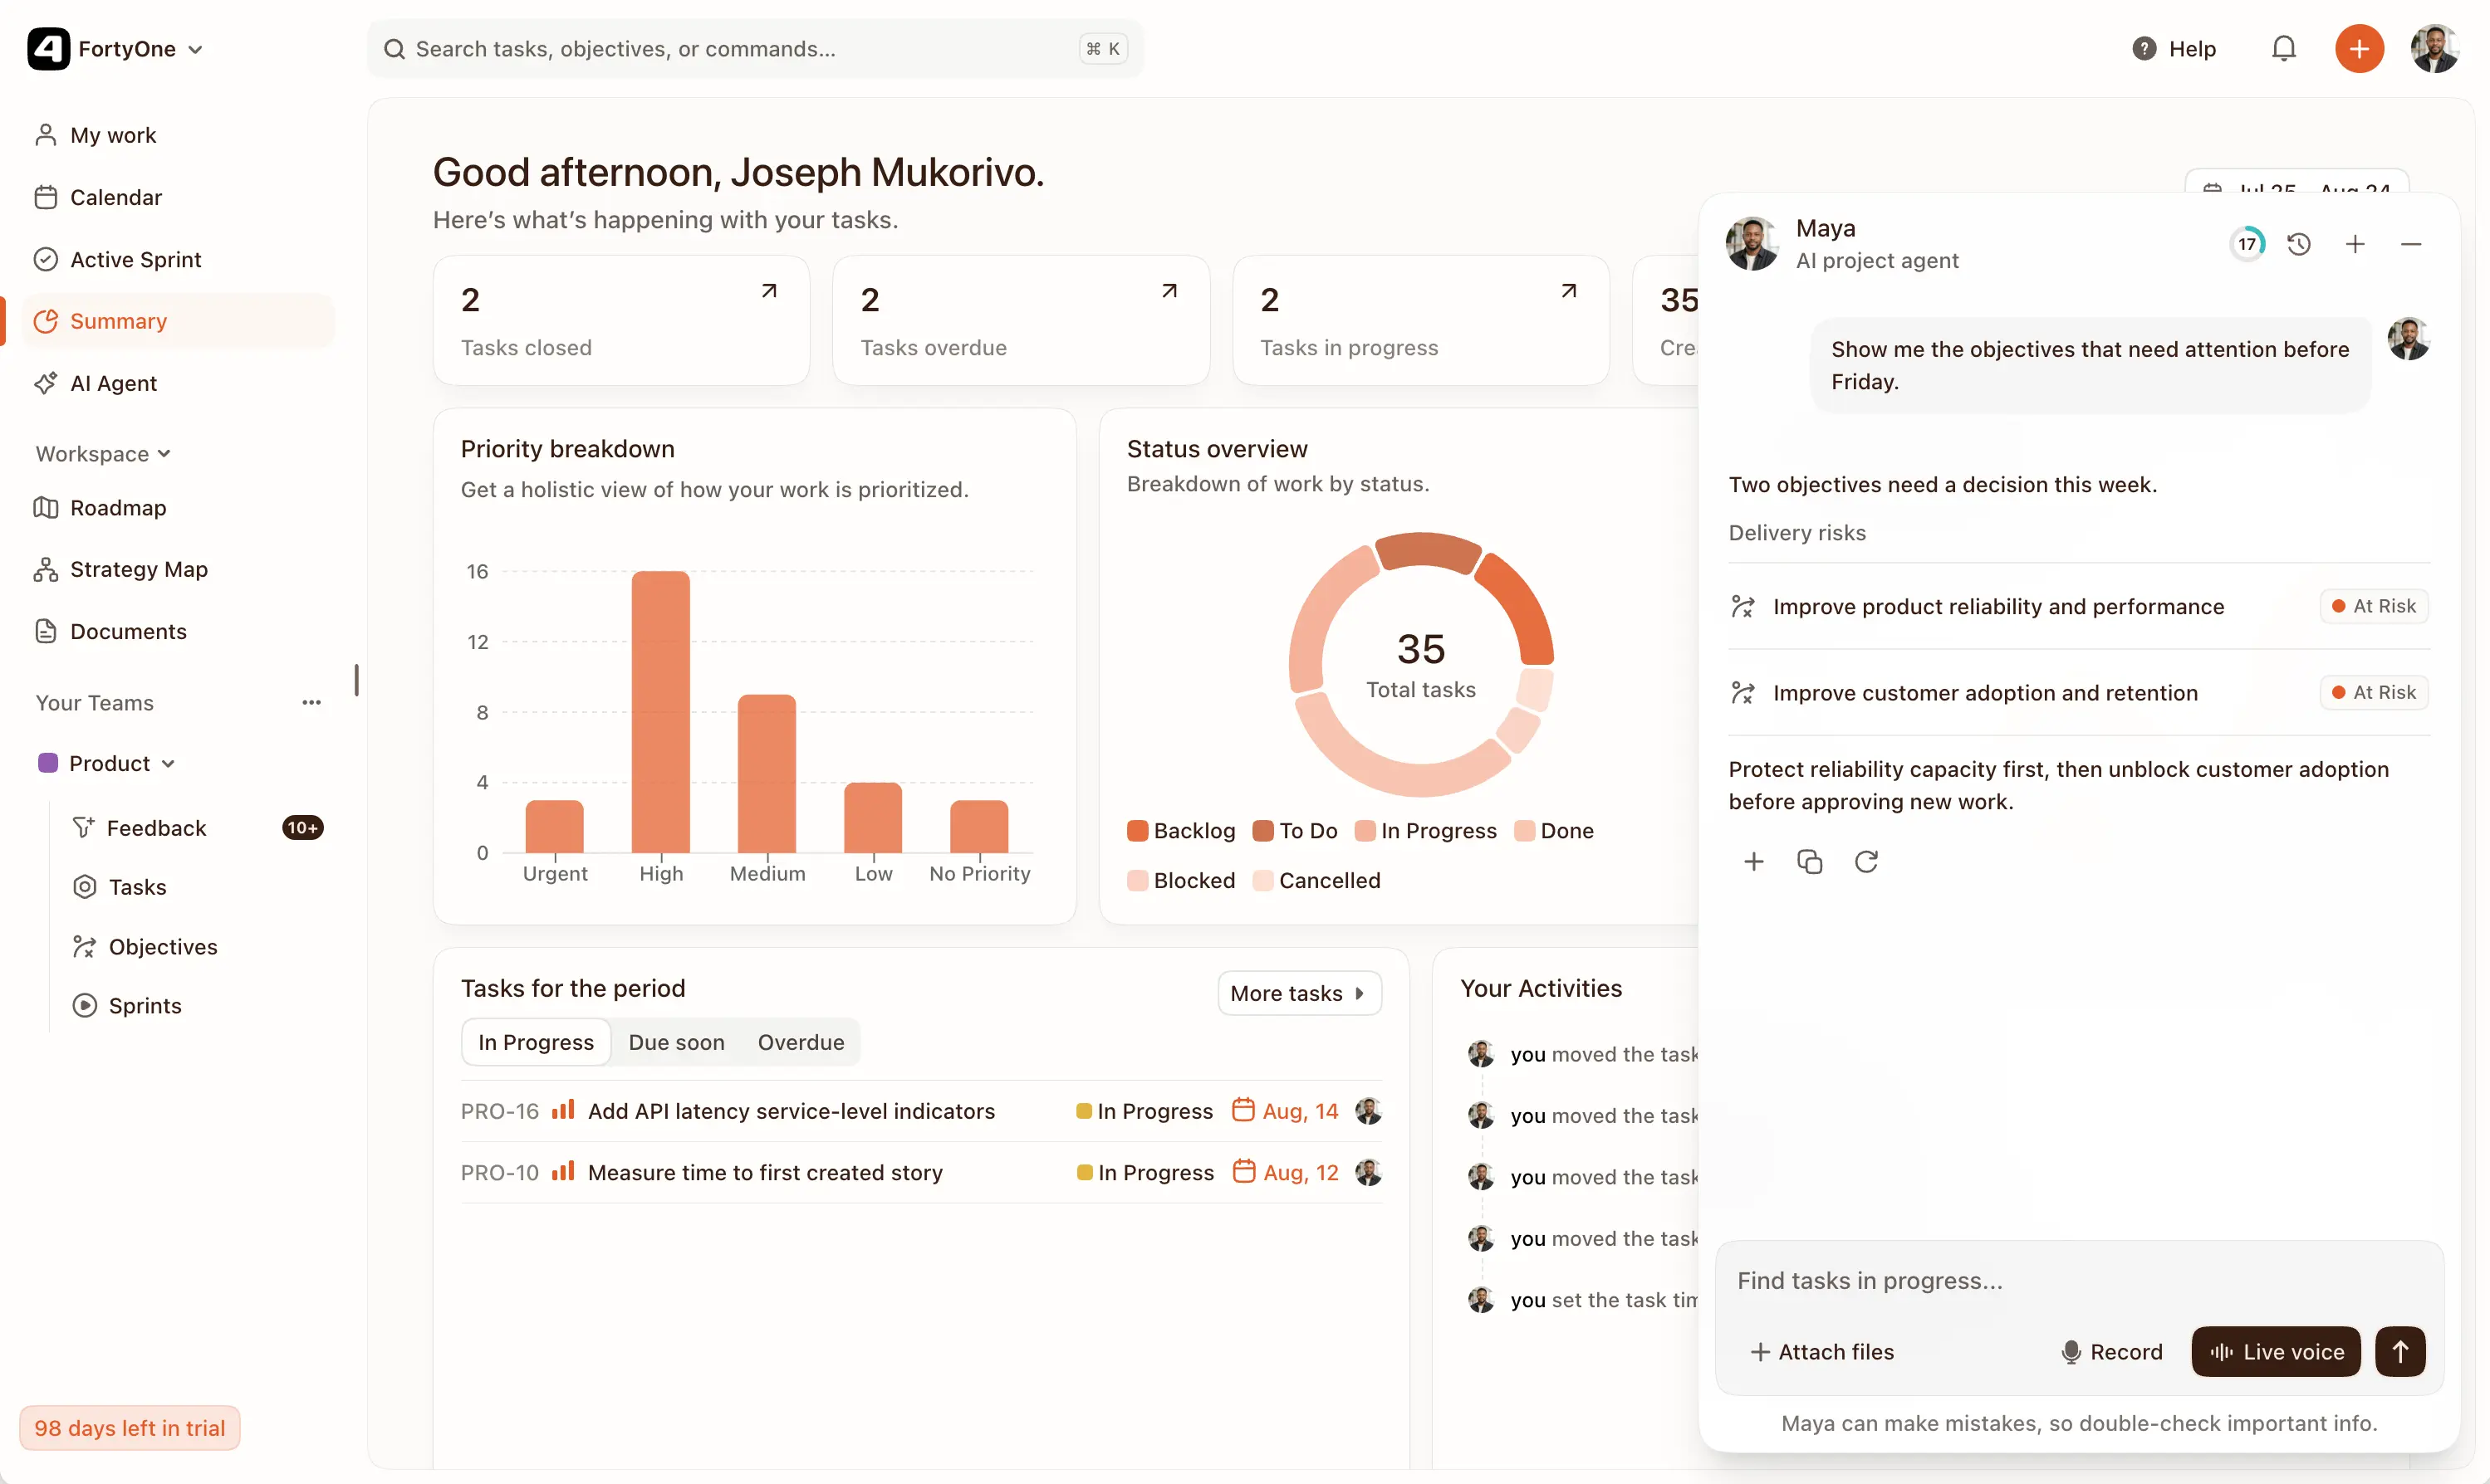Switch to the Due soon tab

click(676, 1042)
